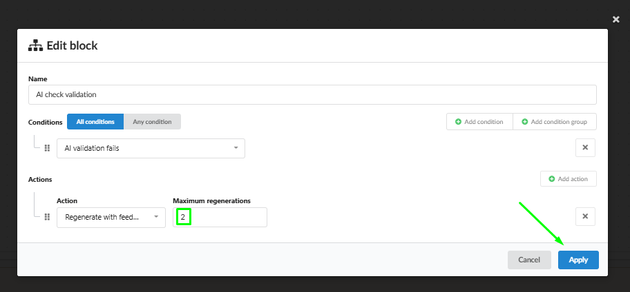Close the modal with top-right X icon
Image resolution: width=630 pixels, height=292 pixels.
[x=615, y=19]
